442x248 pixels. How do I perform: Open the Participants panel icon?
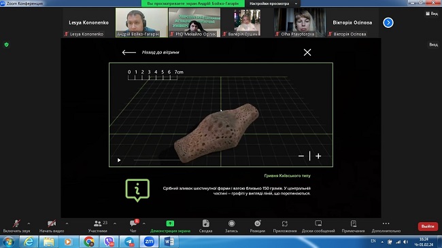click(x=97, y=224)
